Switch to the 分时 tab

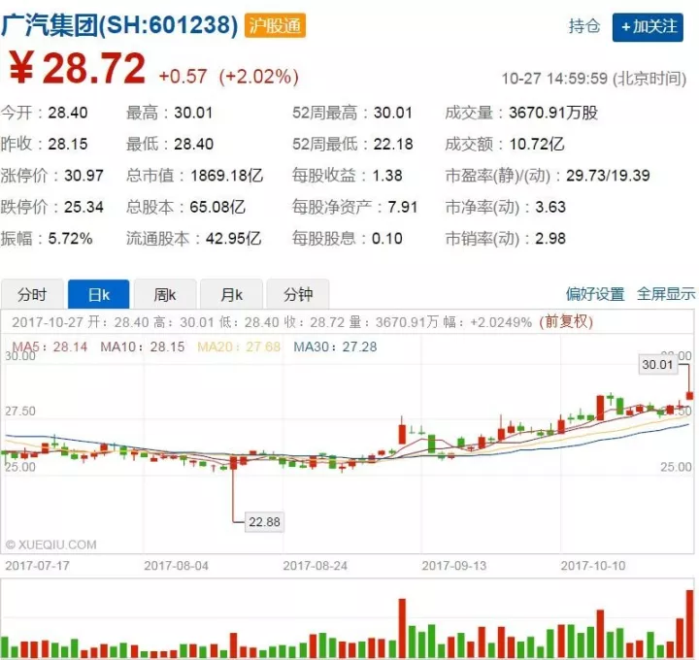32,294
